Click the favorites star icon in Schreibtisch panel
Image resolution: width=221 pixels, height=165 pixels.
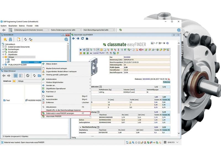point(5,39)
